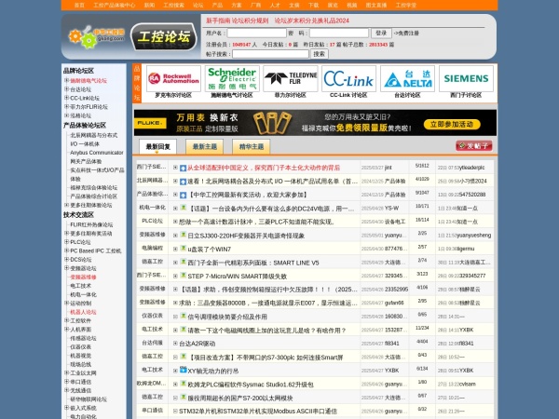Viewport: 559px width, 419px height.
Task: Open the Delta forum logo
Action: [407, 79]
